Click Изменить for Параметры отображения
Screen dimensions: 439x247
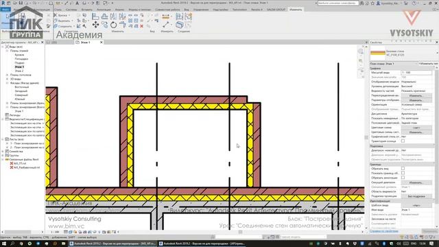click(416, 100)
